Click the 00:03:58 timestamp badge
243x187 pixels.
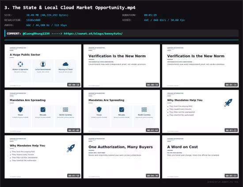point(74,176)
